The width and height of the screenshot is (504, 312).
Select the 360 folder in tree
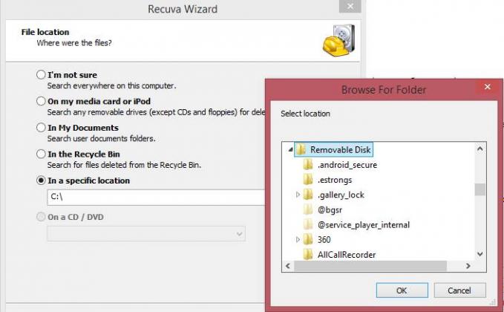coord(324,240)
